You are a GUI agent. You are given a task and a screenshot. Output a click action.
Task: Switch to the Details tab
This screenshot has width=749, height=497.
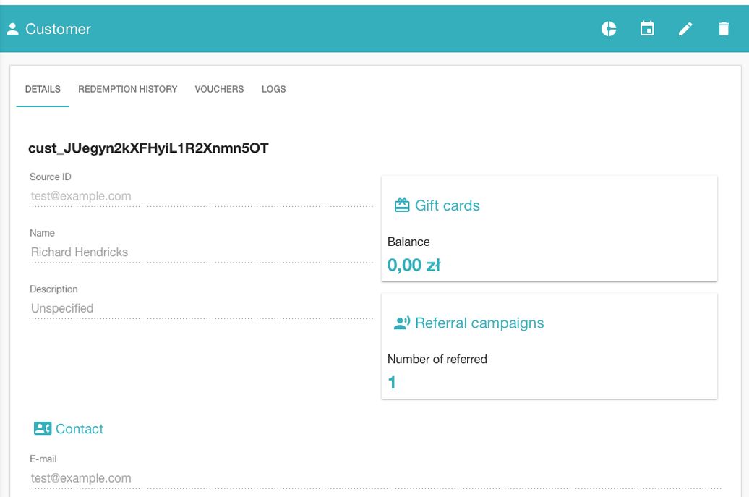(43, 89)
